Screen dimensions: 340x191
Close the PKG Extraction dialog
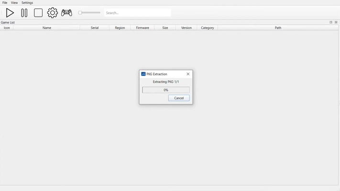[x=188, y=74]
